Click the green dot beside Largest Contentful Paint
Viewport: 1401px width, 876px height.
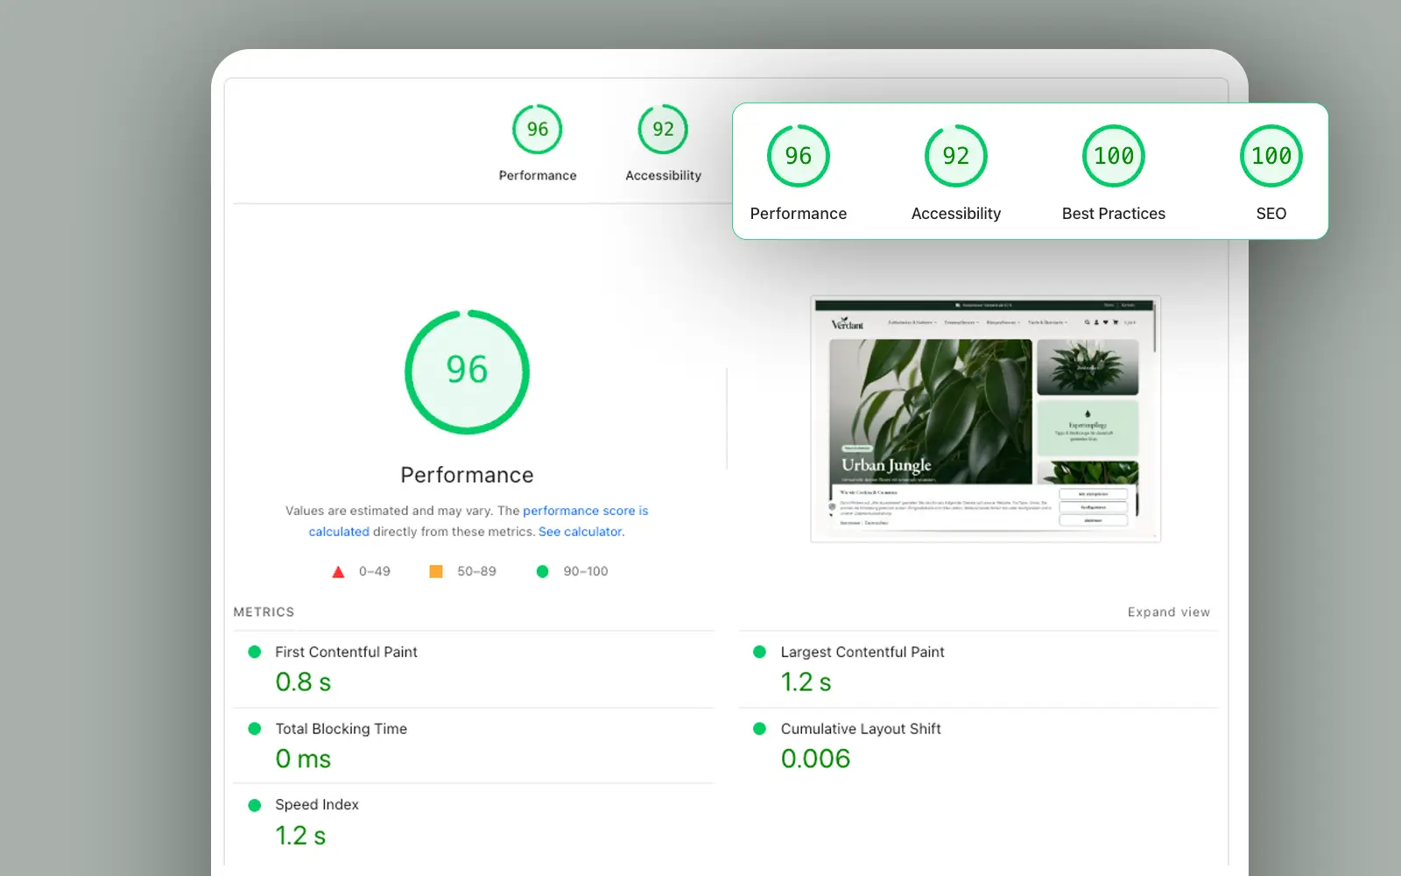click(760, 652)
